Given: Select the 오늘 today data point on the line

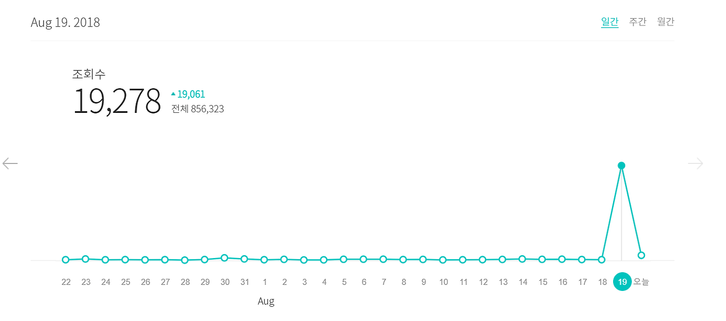Looking at the screenshot, I should [x=641, y=255].
